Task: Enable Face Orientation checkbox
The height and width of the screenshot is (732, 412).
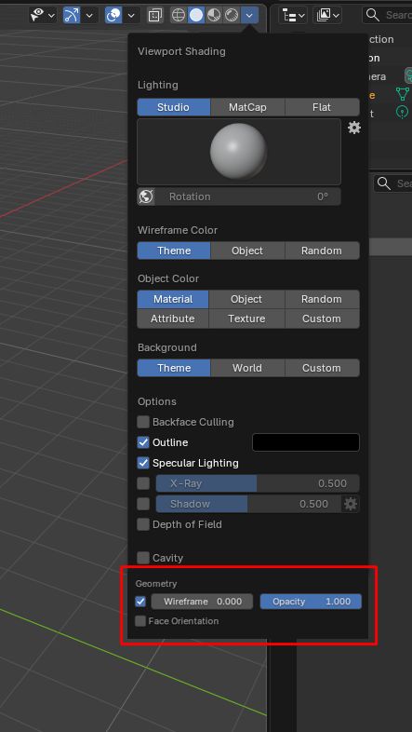Action: (140, 621)
